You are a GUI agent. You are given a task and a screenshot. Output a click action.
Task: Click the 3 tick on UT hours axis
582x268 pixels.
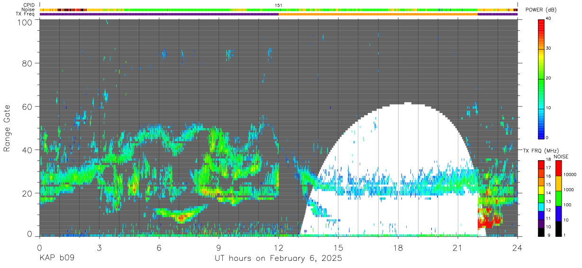click(99, 248)
